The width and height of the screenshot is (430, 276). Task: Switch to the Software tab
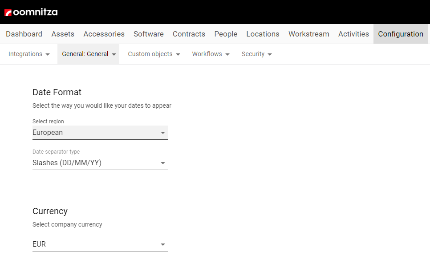click(149, 34)
